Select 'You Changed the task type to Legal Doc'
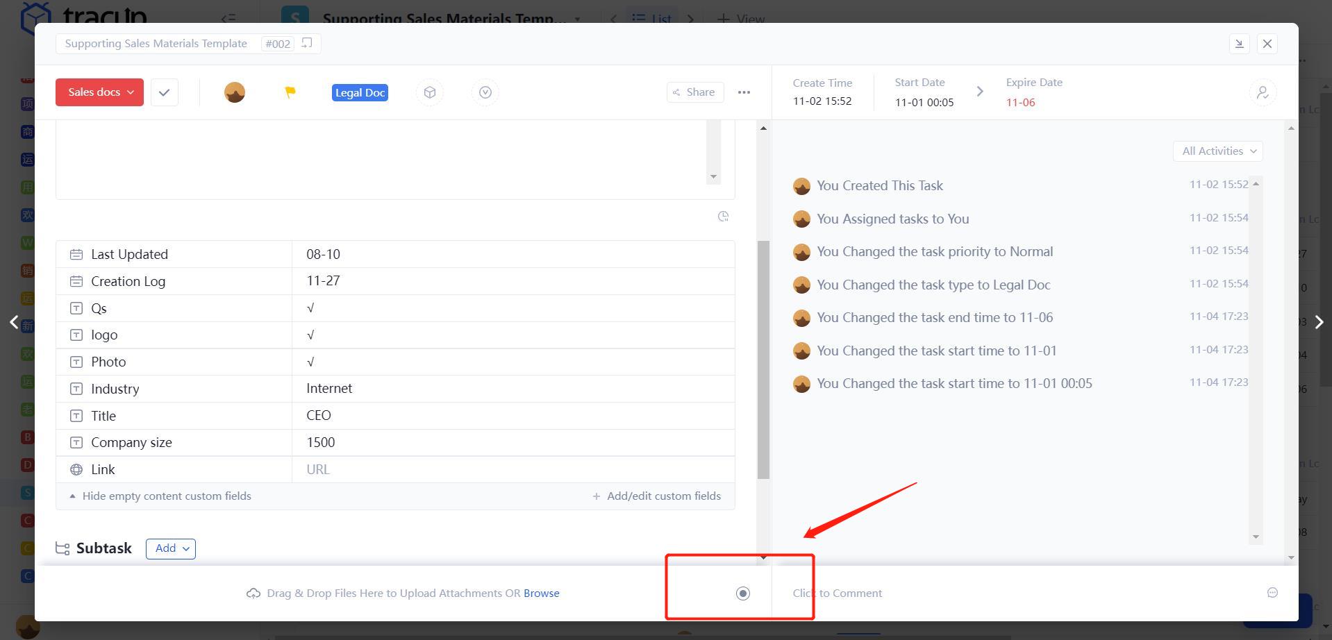The width and height of the screenshot is (1332, 640). (933, 285)
